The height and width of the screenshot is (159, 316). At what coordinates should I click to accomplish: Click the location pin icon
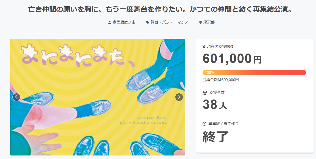click(x=200, y=22)
